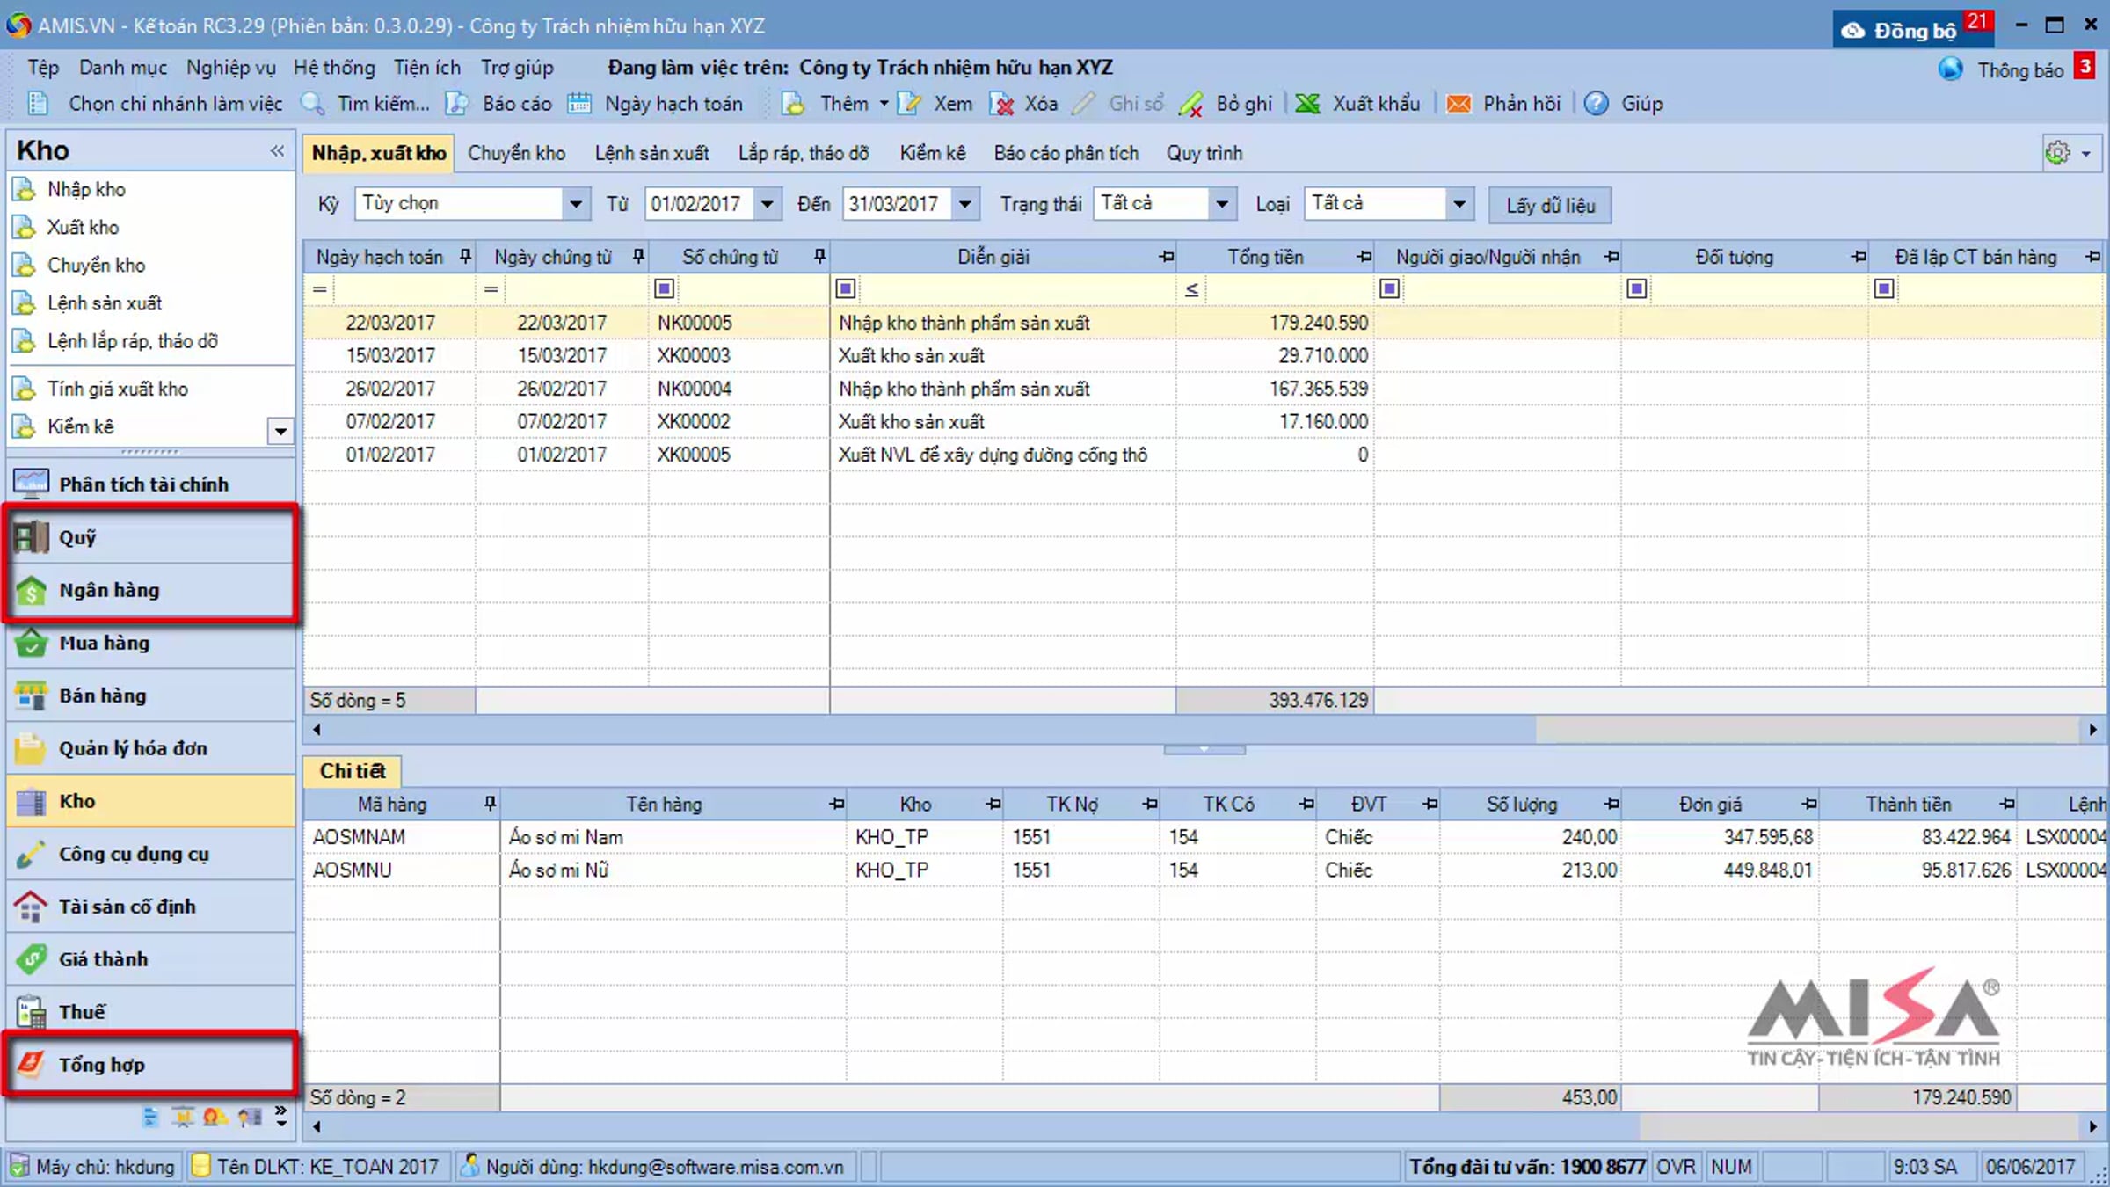Image resolution: width=2110 pixels, height=1187 pixels.
Task: Open the Quỹ module icon
Action: [x=32, y=537]
